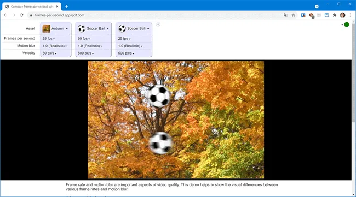Click the browser forward arrow
356x197 pixels.
14,15
